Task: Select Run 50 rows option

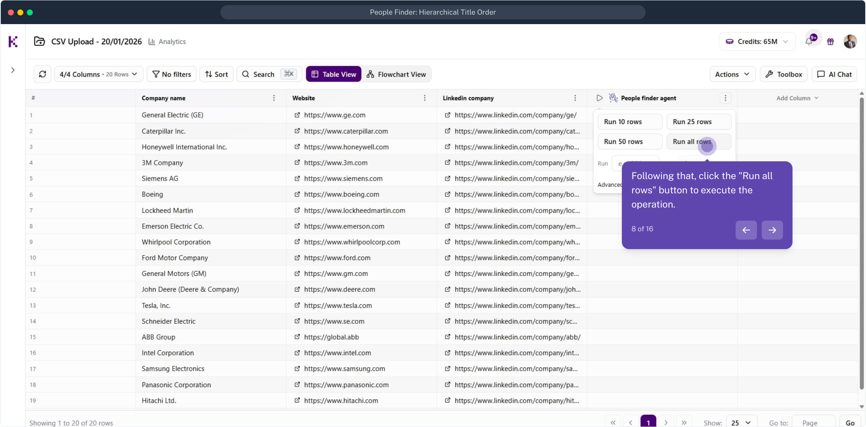Action: click(x=630, y=142)
